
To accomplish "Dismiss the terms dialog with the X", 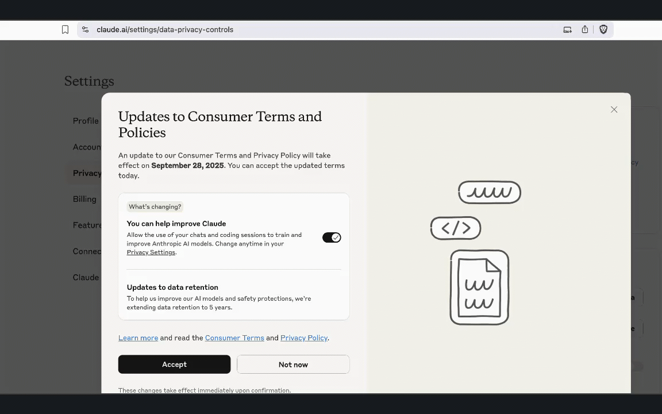I will coord(614,109).
